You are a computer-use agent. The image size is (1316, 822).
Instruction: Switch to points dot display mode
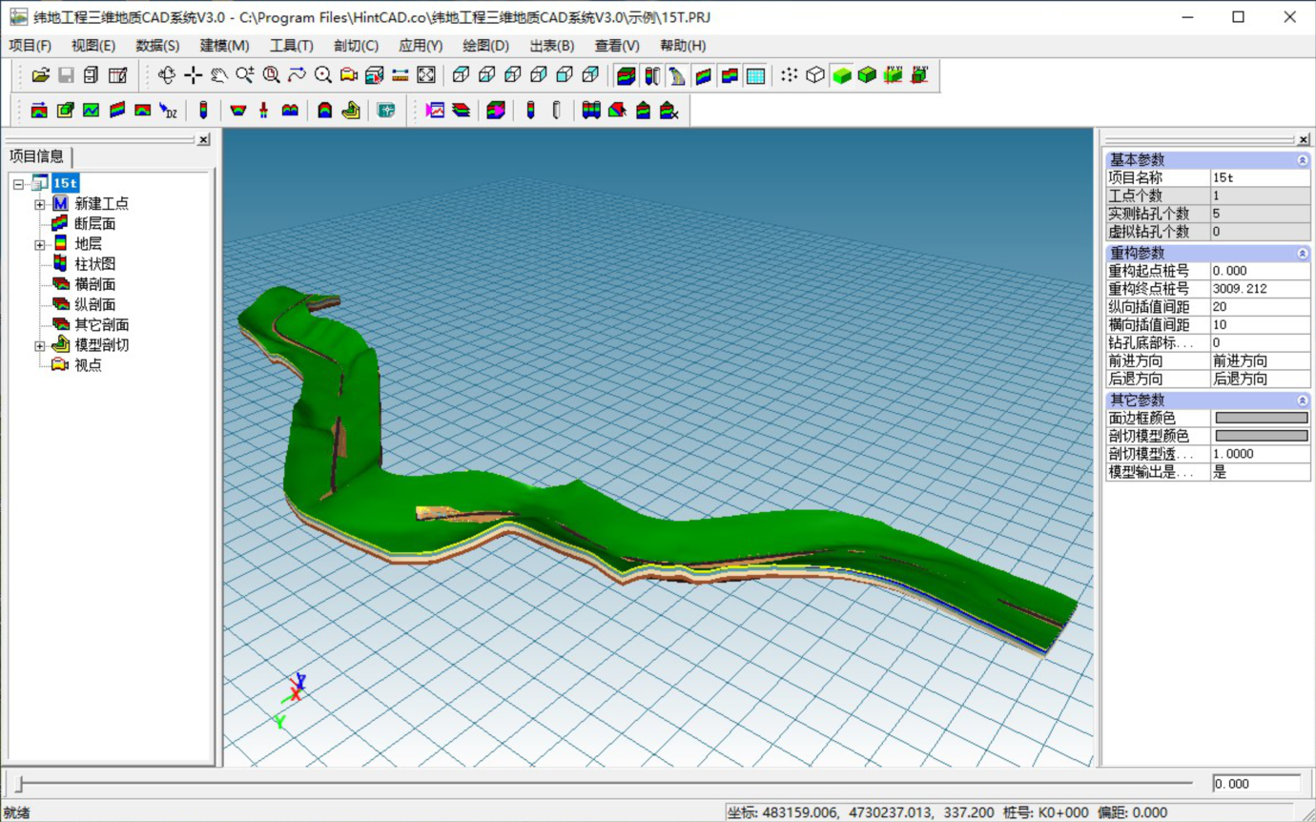[789, 75]
